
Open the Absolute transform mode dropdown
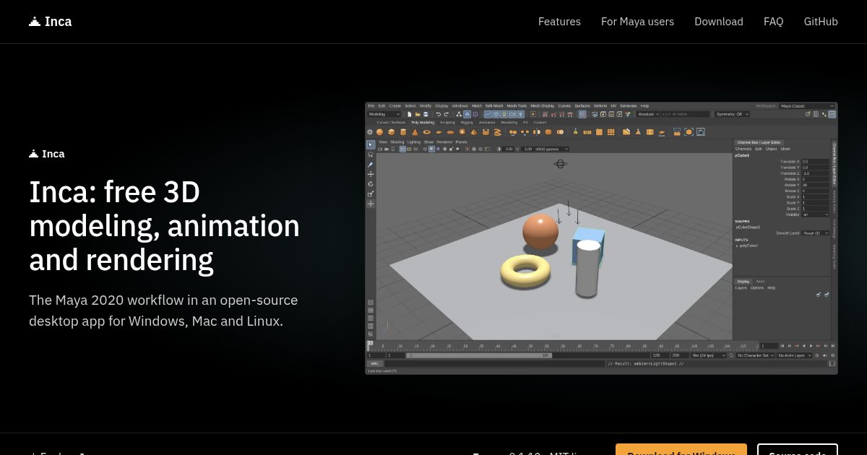(648, 114)
